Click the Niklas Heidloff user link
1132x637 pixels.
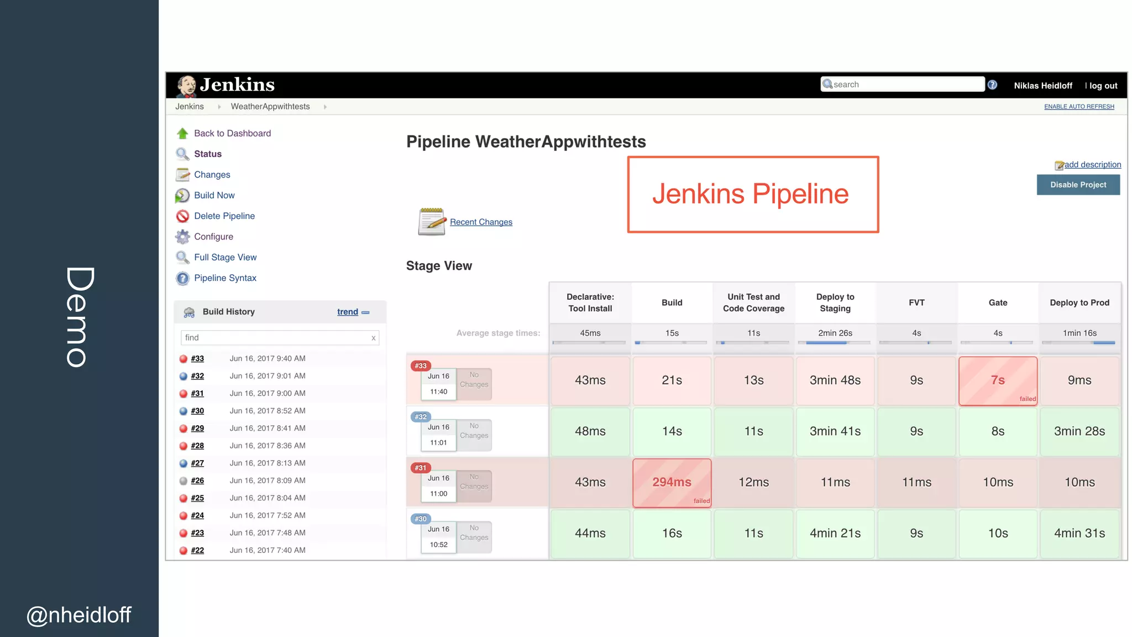(x=1043, y=86)
